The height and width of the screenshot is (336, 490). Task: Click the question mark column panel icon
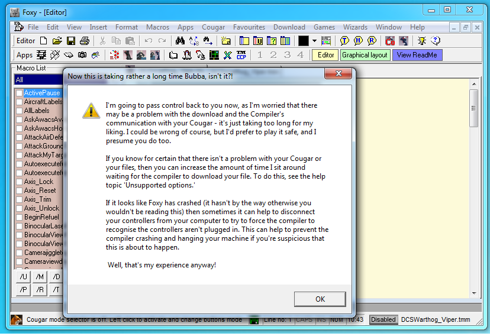tap(272, 41)
